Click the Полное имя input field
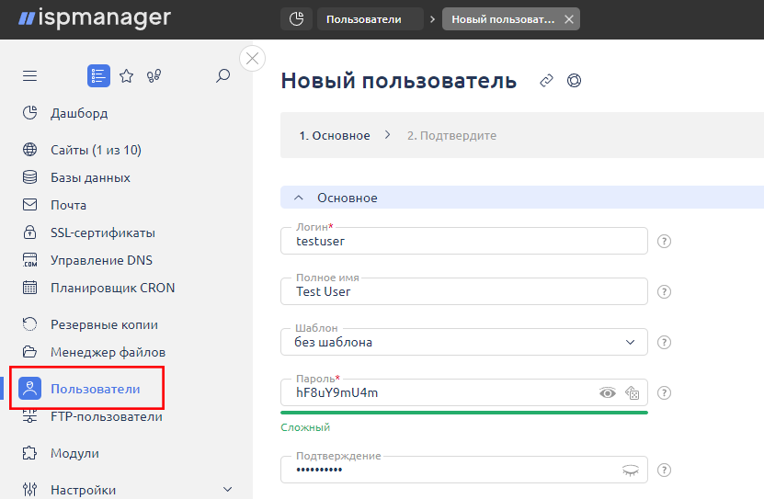 pyautogui.click(x=464, y=291)
